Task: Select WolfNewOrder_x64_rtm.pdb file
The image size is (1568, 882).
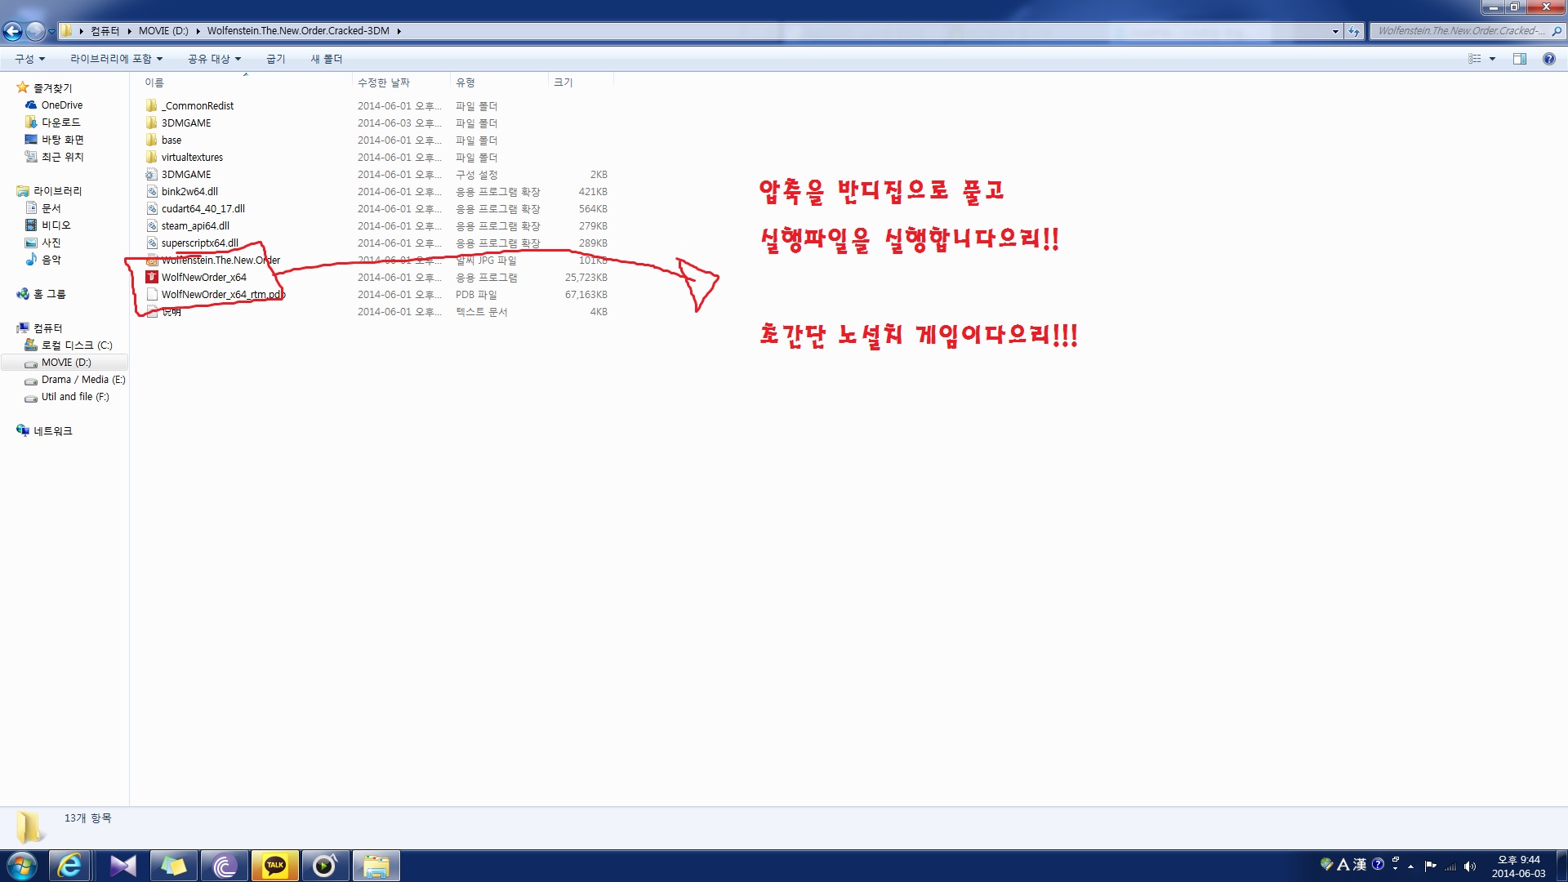Action: point(223,295)
